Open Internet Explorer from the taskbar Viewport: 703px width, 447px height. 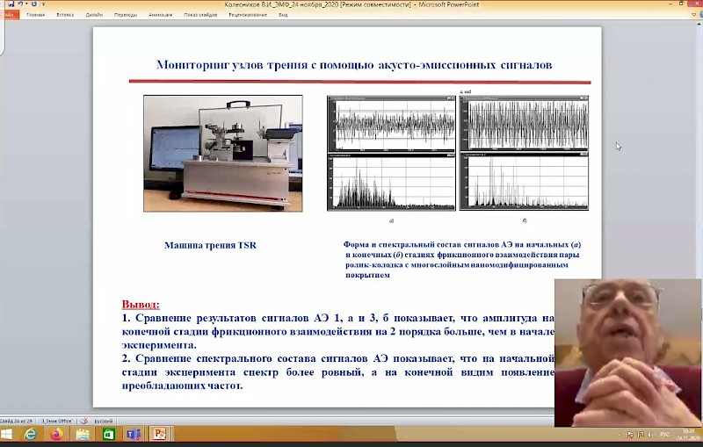pyautogui.click(x=32, y=434)
